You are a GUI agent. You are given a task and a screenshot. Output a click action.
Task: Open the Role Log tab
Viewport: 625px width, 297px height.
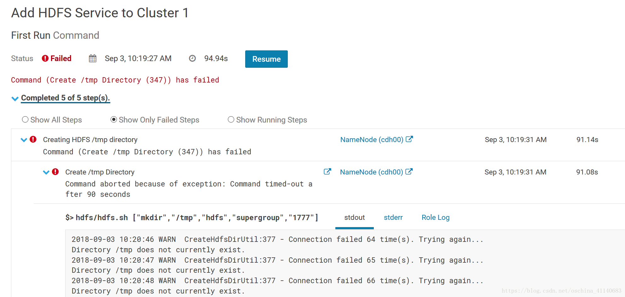point(435,217)
